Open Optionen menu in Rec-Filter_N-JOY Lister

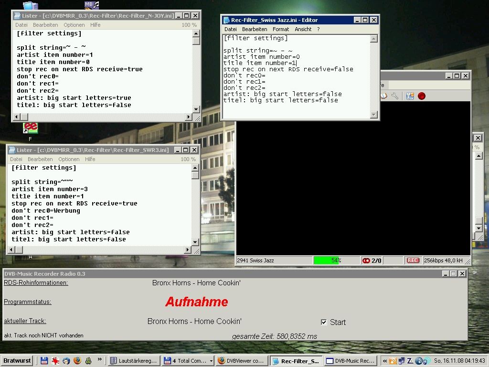74,25
